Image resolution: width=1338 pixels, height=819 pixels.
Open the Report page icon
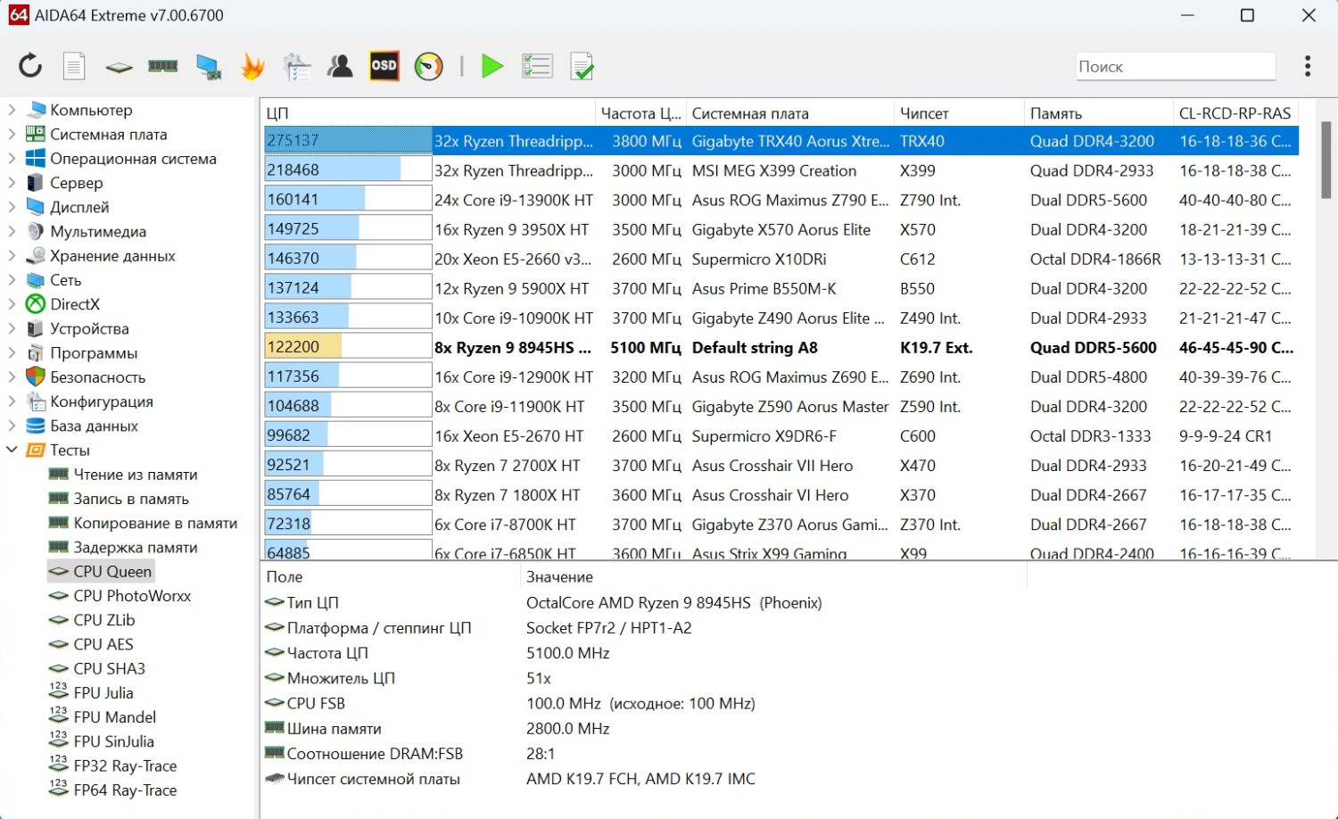(74, 66)
